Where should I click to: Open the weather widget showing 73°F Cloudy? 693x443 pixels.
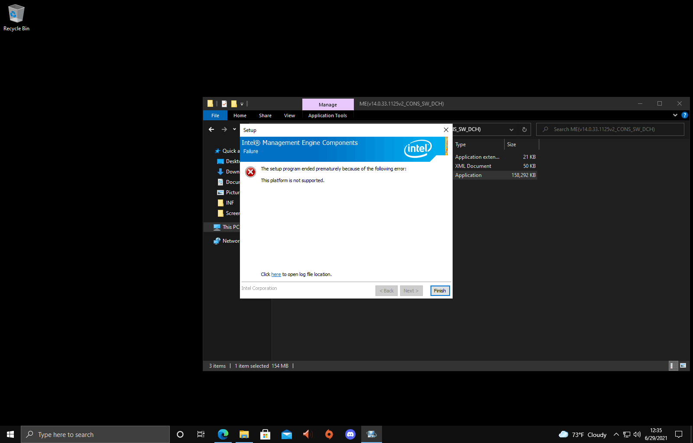coord(583,435)
